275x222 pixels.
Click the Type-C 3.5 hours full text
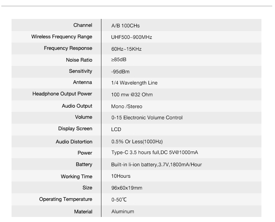(x=135, y=153)
